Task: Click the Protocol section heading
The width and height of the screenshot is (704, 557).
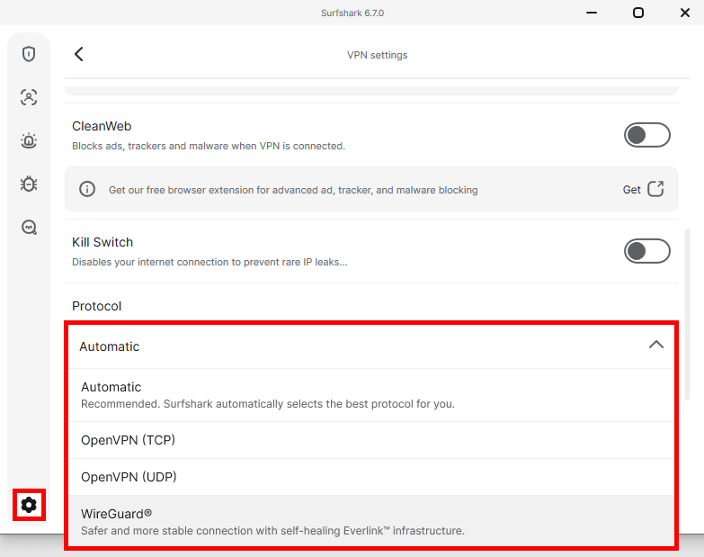Action: 96,306
